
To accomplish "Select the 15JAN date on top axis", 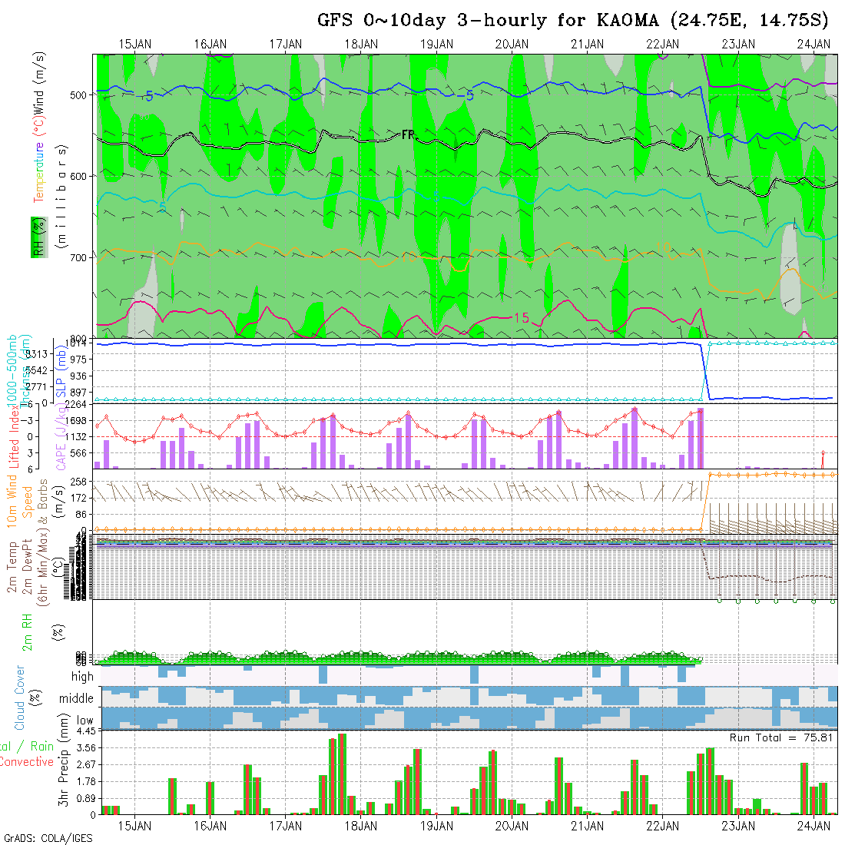I will 135,45.
